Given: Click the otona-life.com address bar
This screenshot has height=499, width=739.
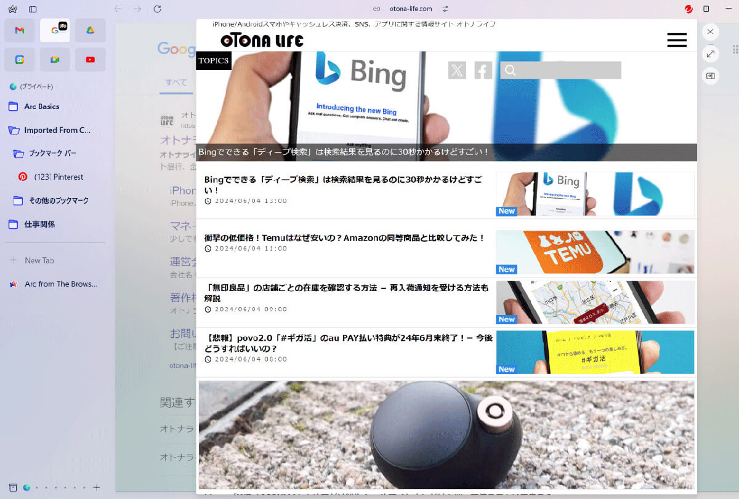Looking at the screenshot, I should [411, 9].
